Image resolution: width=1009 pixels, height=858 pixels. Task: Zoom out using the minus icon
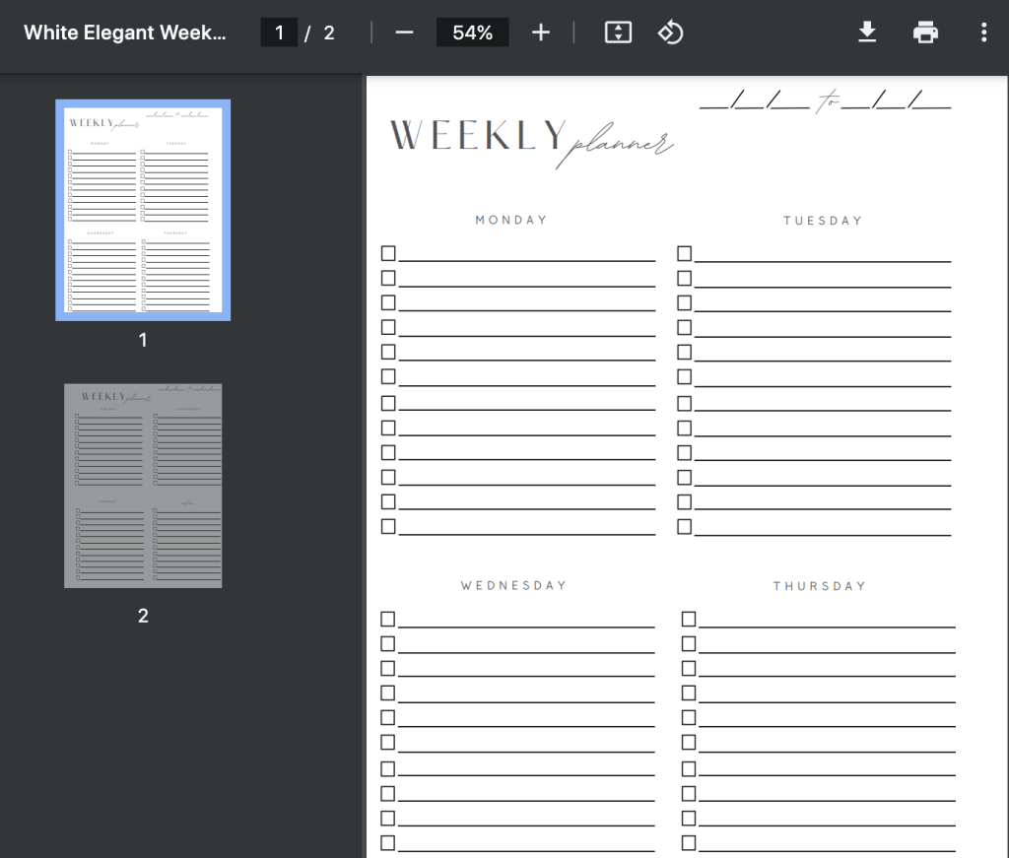pyautogui.click(x=404, y=32)
